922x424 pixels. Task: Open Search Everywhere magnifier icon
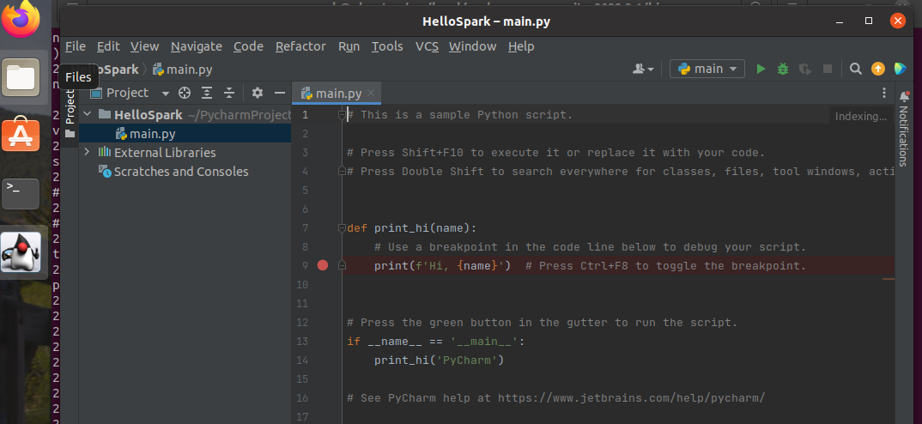(856, 69)
